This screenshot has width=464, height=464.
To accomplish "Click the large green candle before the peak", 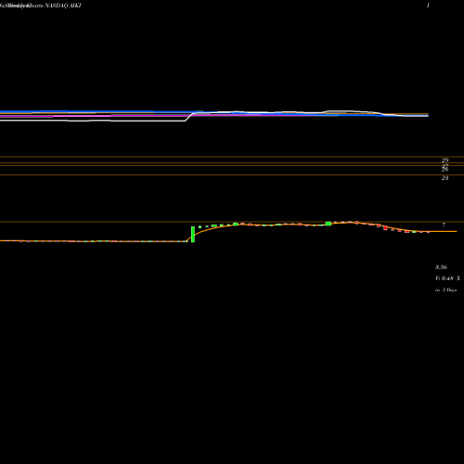I will coord(329,224).
